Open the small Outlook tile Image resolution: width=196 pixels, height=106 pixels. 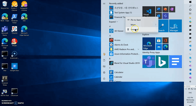click(159, 16)
